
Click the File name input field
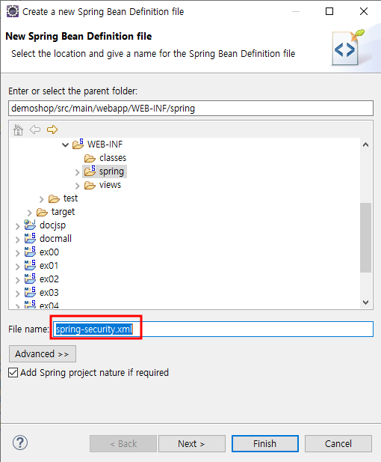pyautogui.click(x=214, y=329)
